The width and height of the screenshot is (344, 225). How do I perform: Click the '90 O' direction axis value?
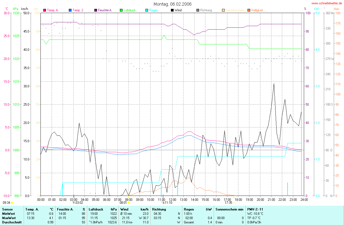[329, 150]
